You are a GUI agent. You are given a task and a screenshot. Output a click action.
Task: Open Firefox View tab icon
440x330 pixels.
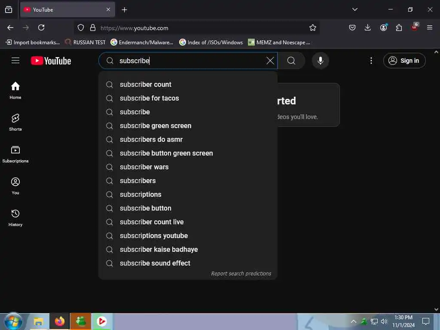[9, 10]
